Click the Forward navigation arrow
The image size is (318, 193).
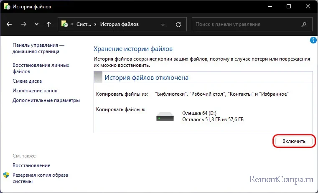(23, 24)
